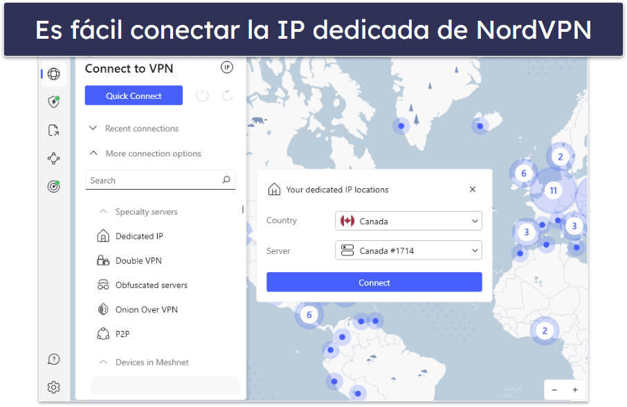The image size is (627, 407).
Task: Click the Quick Connect button
Action: click(x=134, y=96)
